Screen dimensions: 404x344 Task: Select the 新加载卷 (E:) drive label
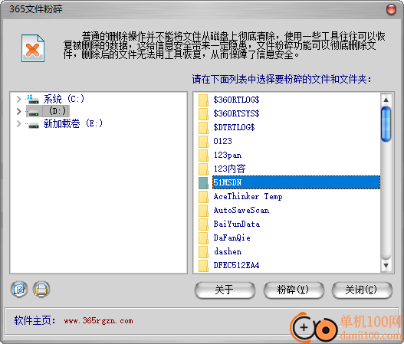coord(73,123)
